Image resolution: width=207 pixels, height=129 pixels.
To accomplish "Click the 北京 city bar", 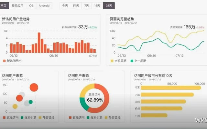I will point(171,88).
